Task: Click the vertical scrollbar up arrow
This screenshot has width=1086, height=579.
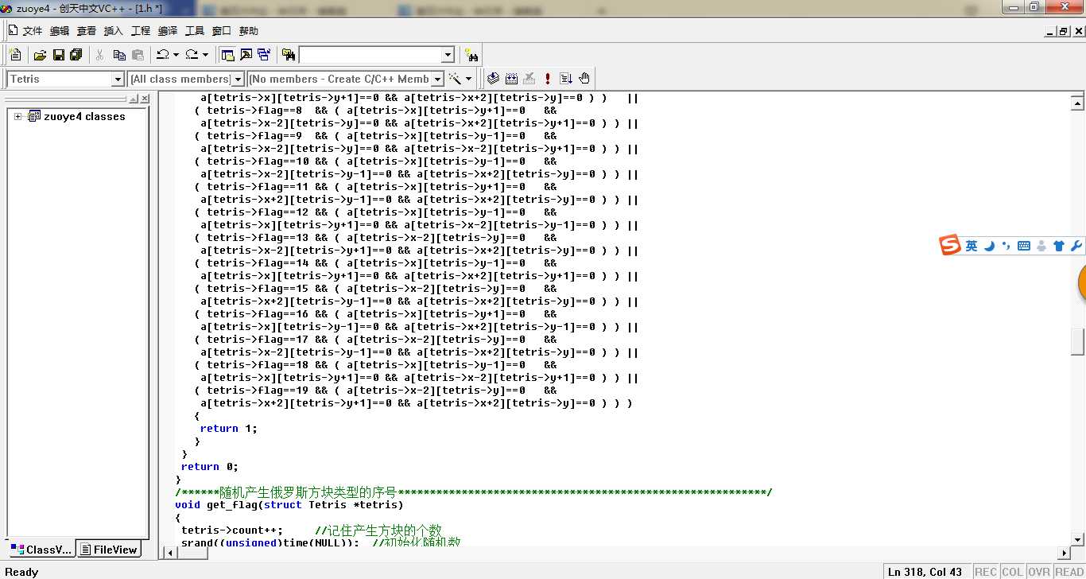Action: [1078, 103]
